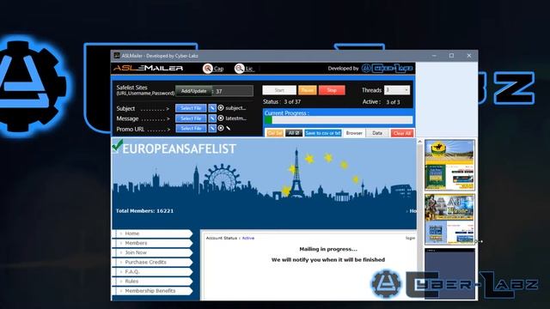Edit Subject file with pencil icon
The height and width of the screenshot is (309, 550).
[x=212, y=108]
